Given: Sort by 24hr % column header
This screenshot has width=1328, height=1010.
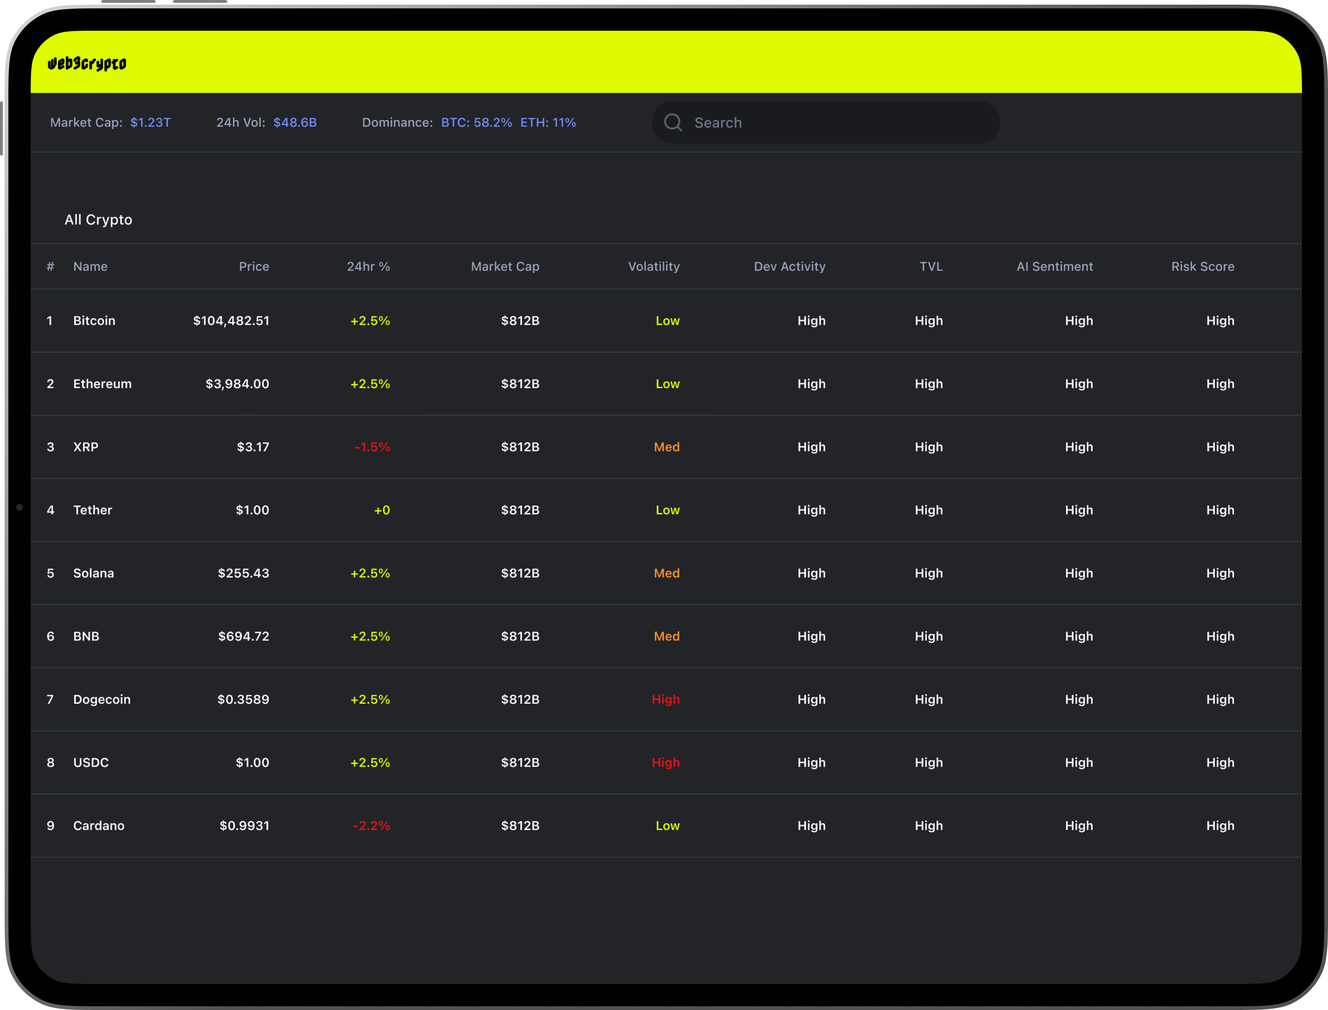Looking at the screenshot, I should [368, 266].
